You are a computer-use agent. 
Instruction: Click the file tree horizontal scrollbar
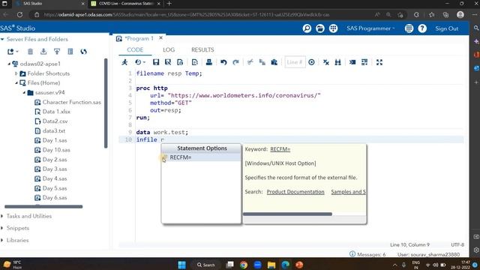coord(43,207)
